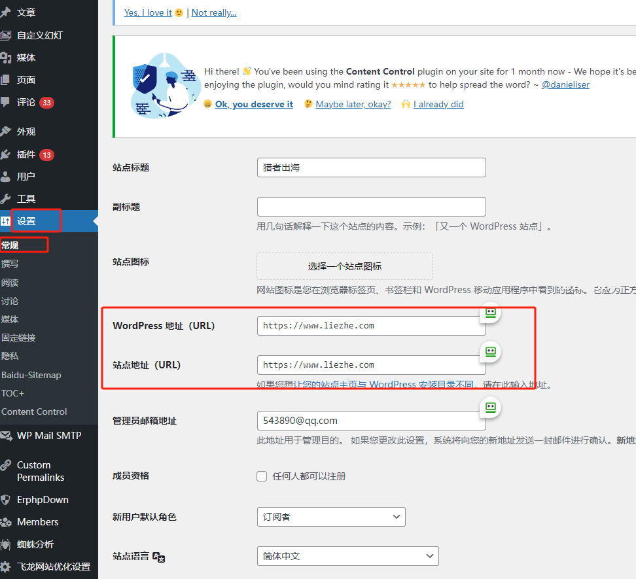The height and width of the screenshot is (579, 636).
Task: Click the Content Control shield illustration
Action: [165, 86]
